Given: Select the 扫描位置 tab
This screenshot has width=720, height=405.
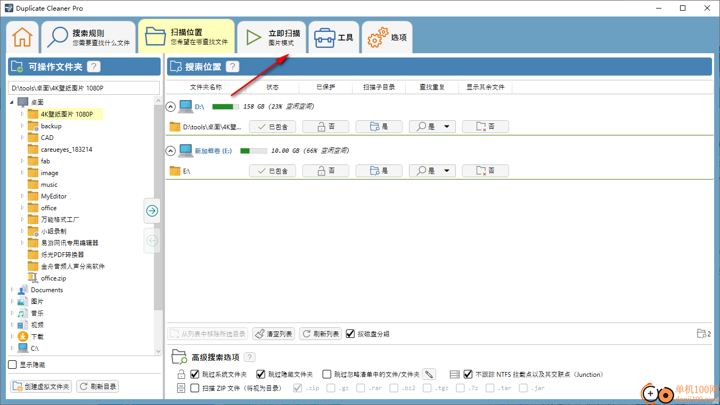Looking at the screenshot, I should pyautogui.click(x=186, y=36).
